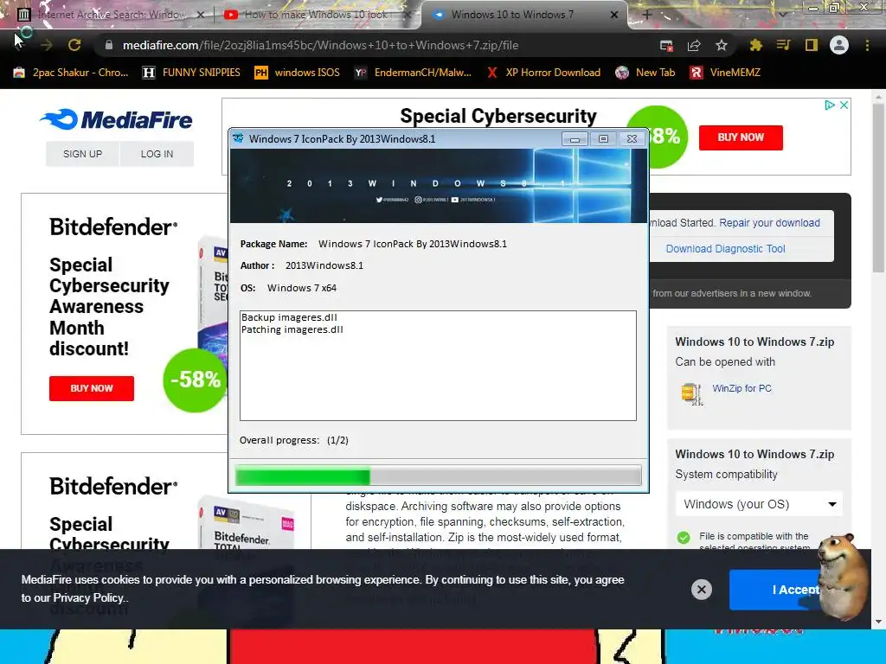Bookmark this page with the star icon
Viewport: 886px width, 664px height.
point(722,45)
